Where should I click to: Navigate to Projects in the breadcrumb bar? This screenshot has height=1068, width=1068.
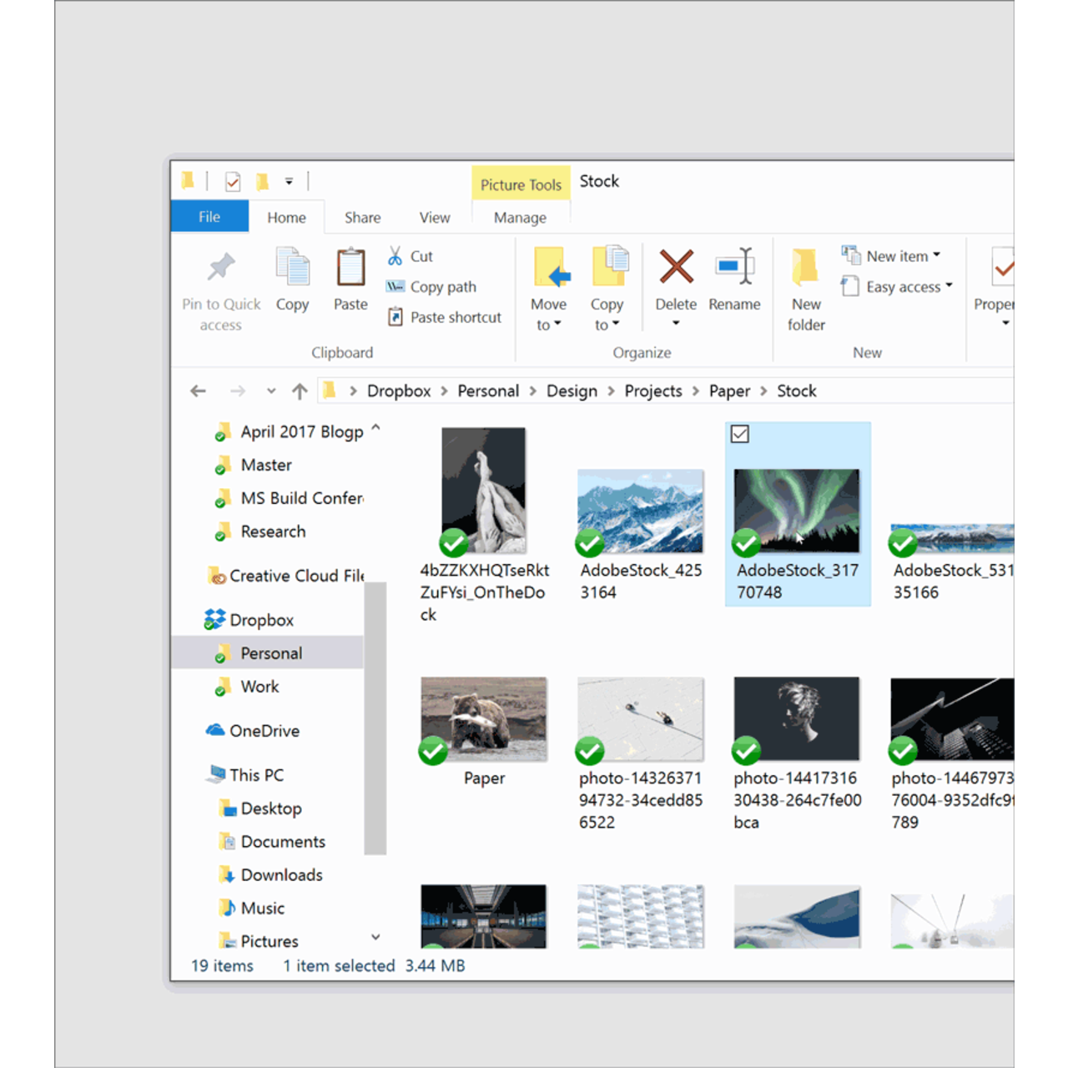coord(653,390)
